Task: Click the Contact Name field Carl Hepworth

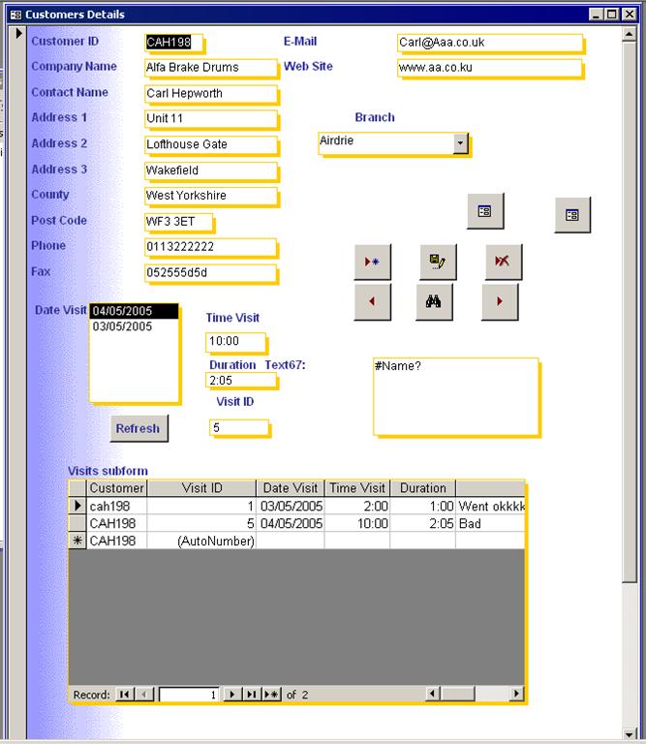Action: (x=210, y=93)
